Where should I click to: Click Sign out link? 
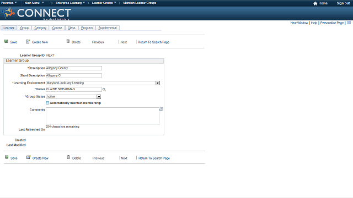[343, 3]
